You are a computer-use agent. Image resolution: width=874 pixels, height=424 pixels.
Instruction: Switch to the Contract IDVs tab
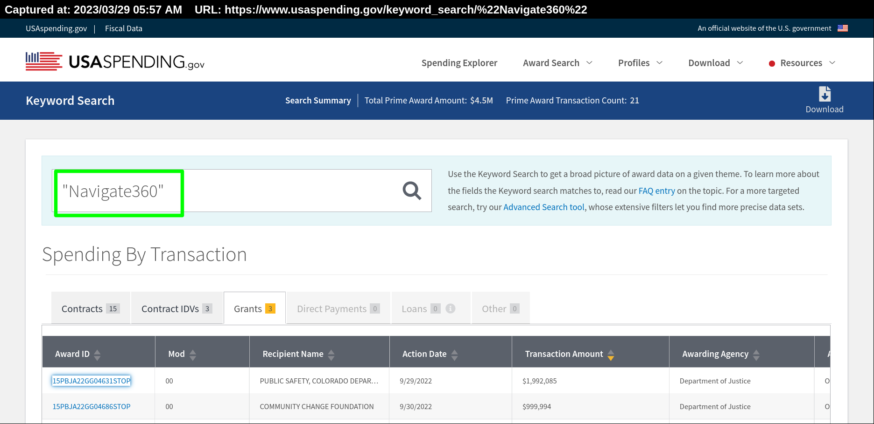(177, 308)
